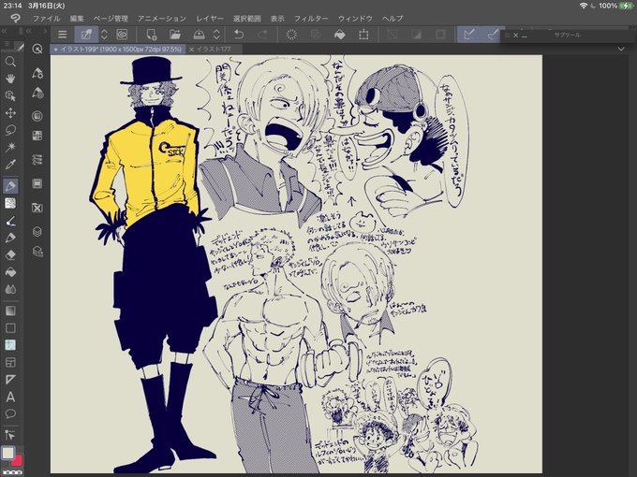637x477 pixels.
Task: Open the フィルター menu
Action: (311, 19)
